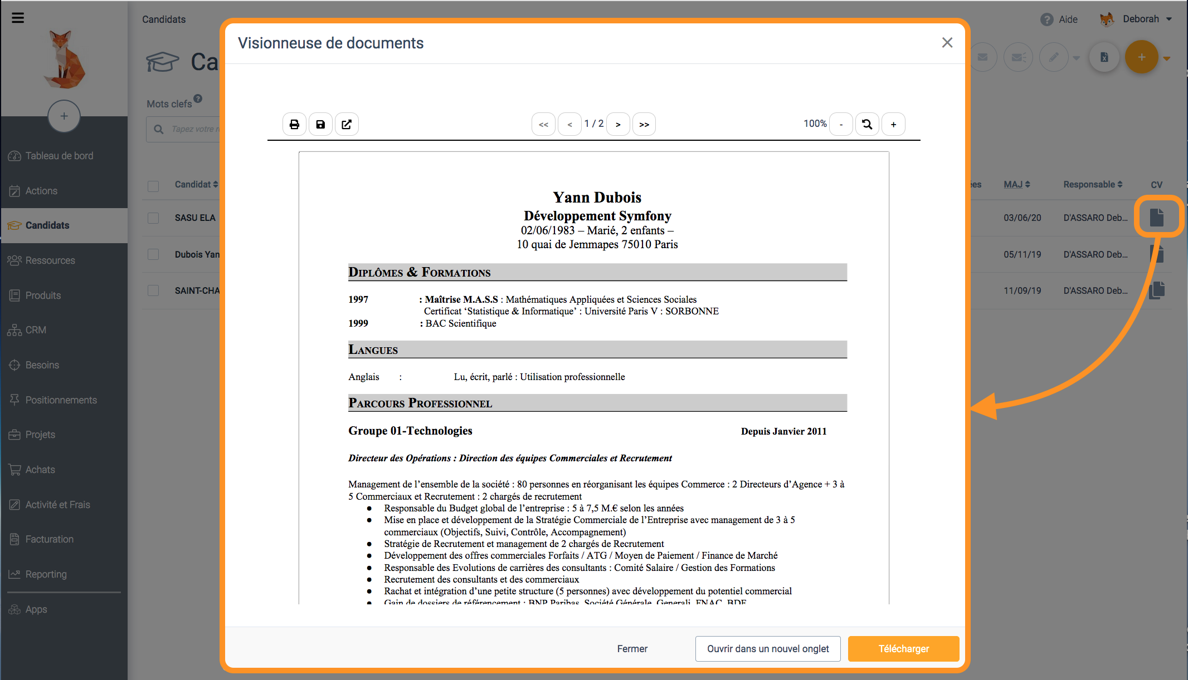
Task: Open Achats in sidebar
Action: click(x=64, y=470)
